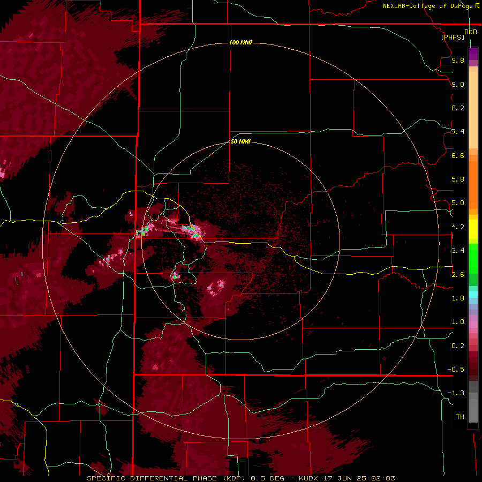The width and height of the screenshot is (482, 482).
Task: Click the 0.2 value on the color scale
Action: 458,346
